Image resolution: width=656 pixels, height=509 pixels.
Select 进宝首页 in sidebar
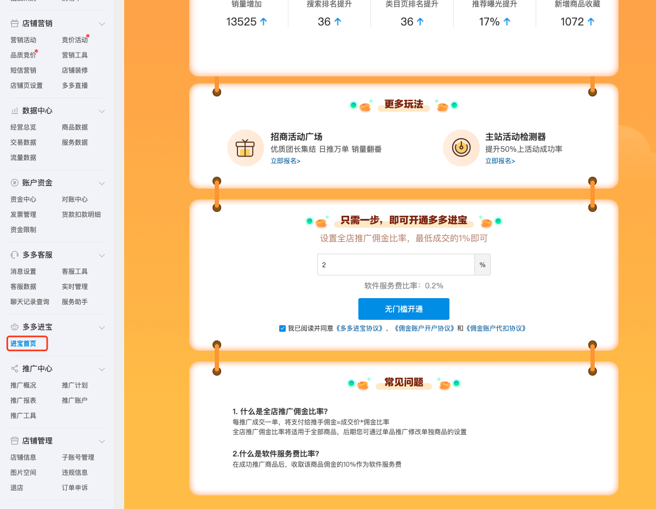click(23, 344)
